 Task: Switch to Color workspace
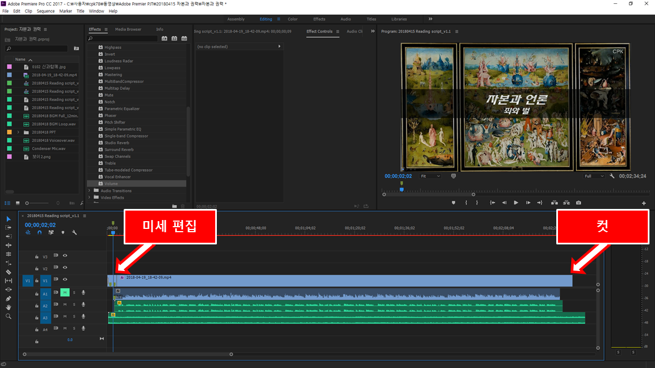click(x=292, y=19)
